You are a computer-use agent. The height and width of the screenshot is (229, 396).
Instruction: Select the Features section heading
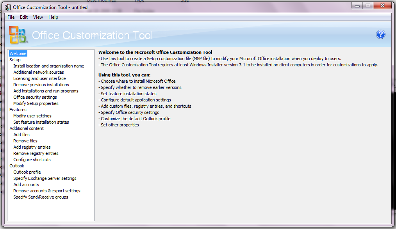coord(18,110)
